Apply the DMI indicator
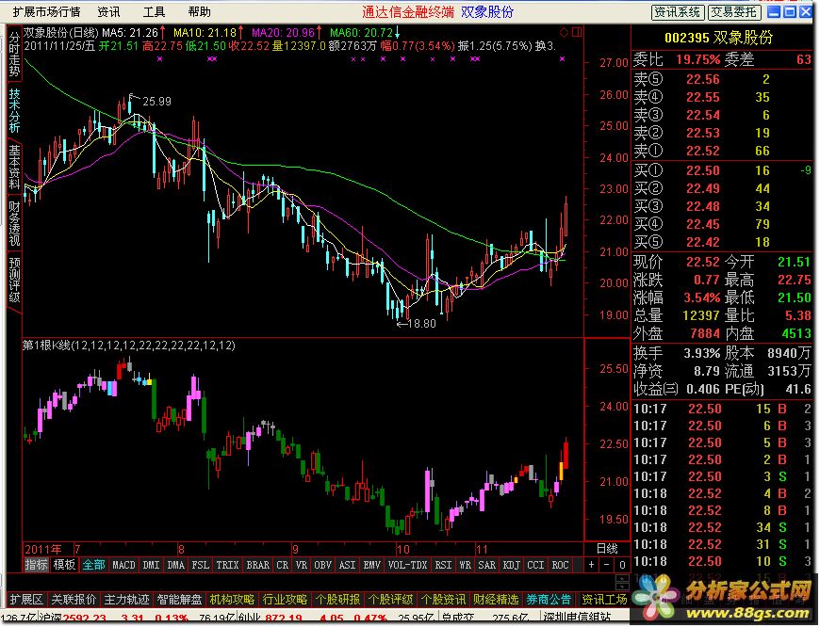820x627 pixels. [151, 565]
